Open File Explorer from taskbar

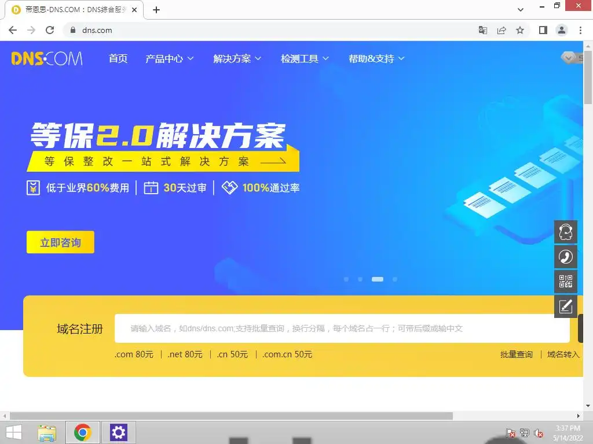[x=47, y=432]
